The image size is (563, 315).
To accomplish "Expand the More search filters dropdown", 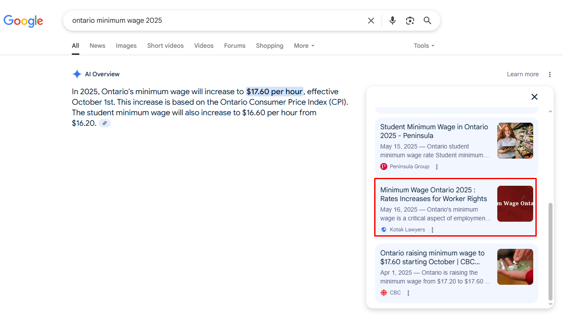I will tap(304, 46).
